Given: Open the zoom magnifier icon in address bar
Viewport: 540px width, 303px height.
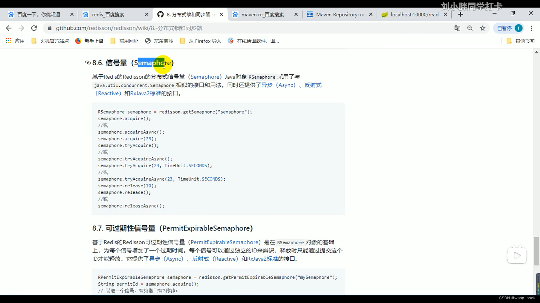Looking at the screenshot, I should 470,28.
